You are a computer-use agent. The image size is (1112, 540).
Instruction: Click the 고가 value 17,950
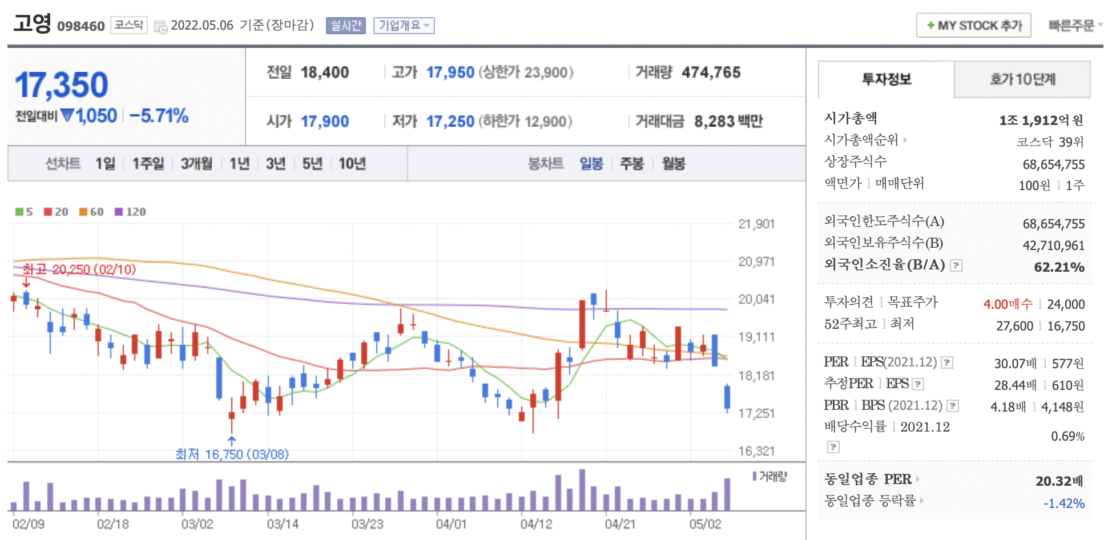[x=450, y=72]
